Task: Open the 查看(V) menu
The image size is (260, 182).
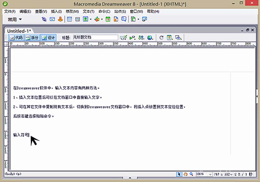Action: click(x=41, y=11)
